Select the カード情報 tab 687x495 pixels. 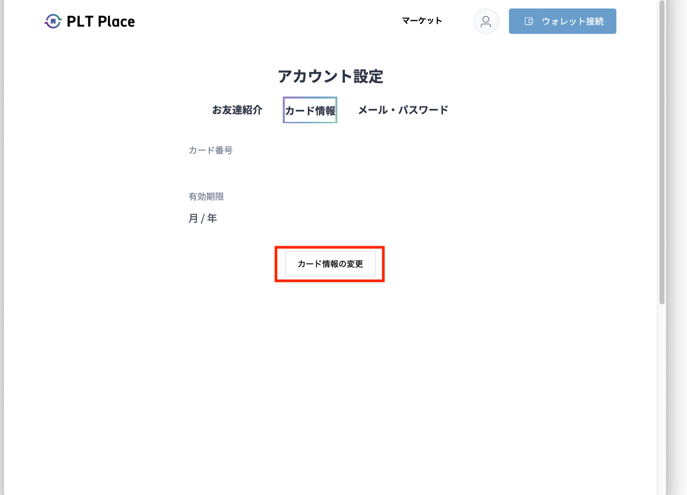[x=310, y=110]
